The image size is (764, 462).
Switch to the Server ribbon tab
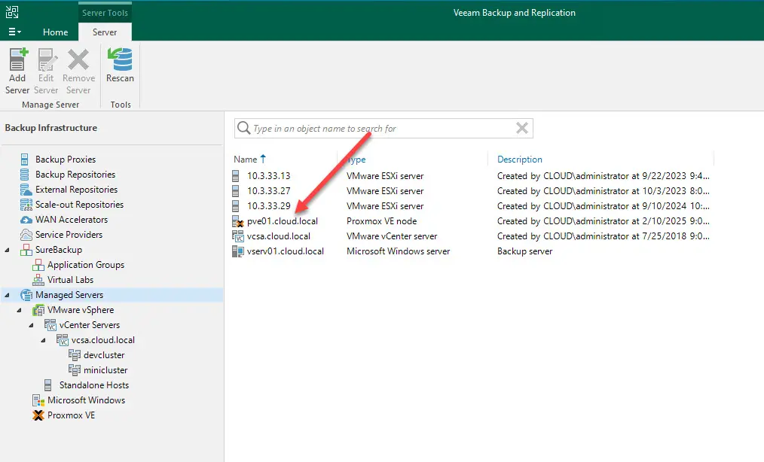click(105, 32)
